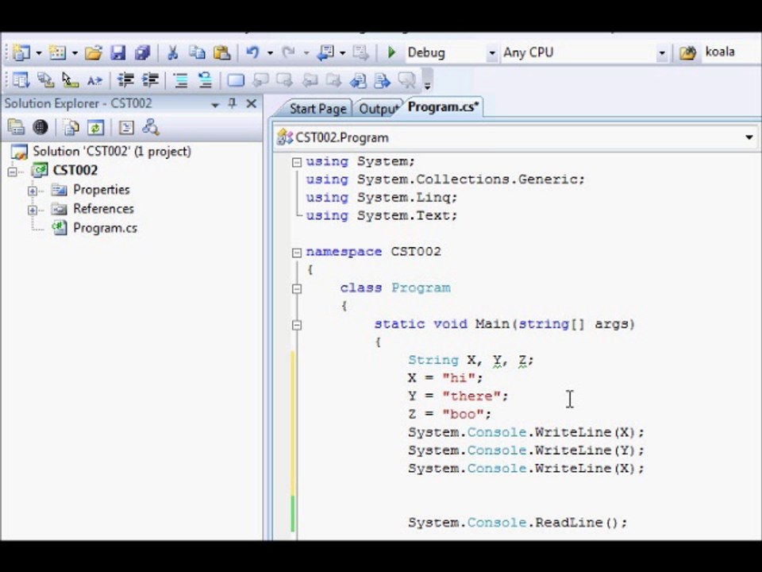Click Refresh icon in Solution Explorer toolbar
The width and height of the screenshot is (762, 572).
[96, 128]
